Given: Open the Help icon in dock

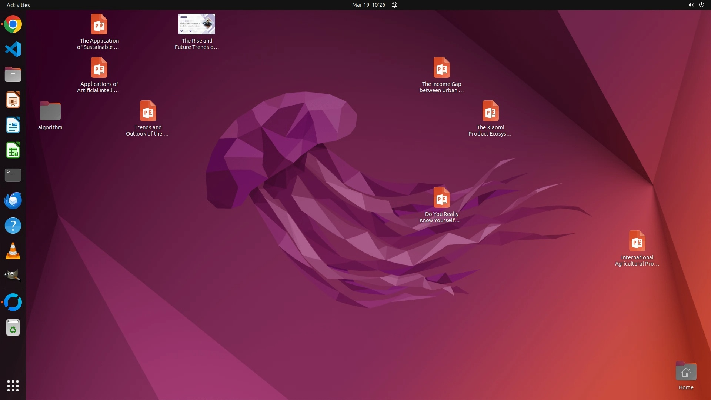Looking at the screenshot, I should point(13,226).
